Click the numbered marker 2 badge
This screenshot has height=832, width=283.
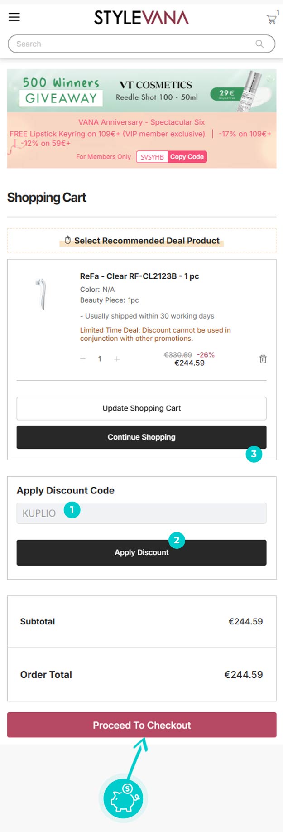[177, 540]
